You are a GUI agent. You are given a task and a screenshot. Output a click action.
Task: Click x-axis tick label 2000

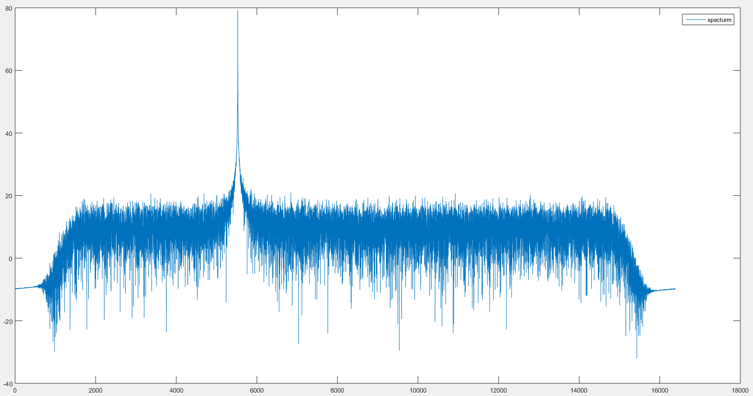(x=96, y=391)
